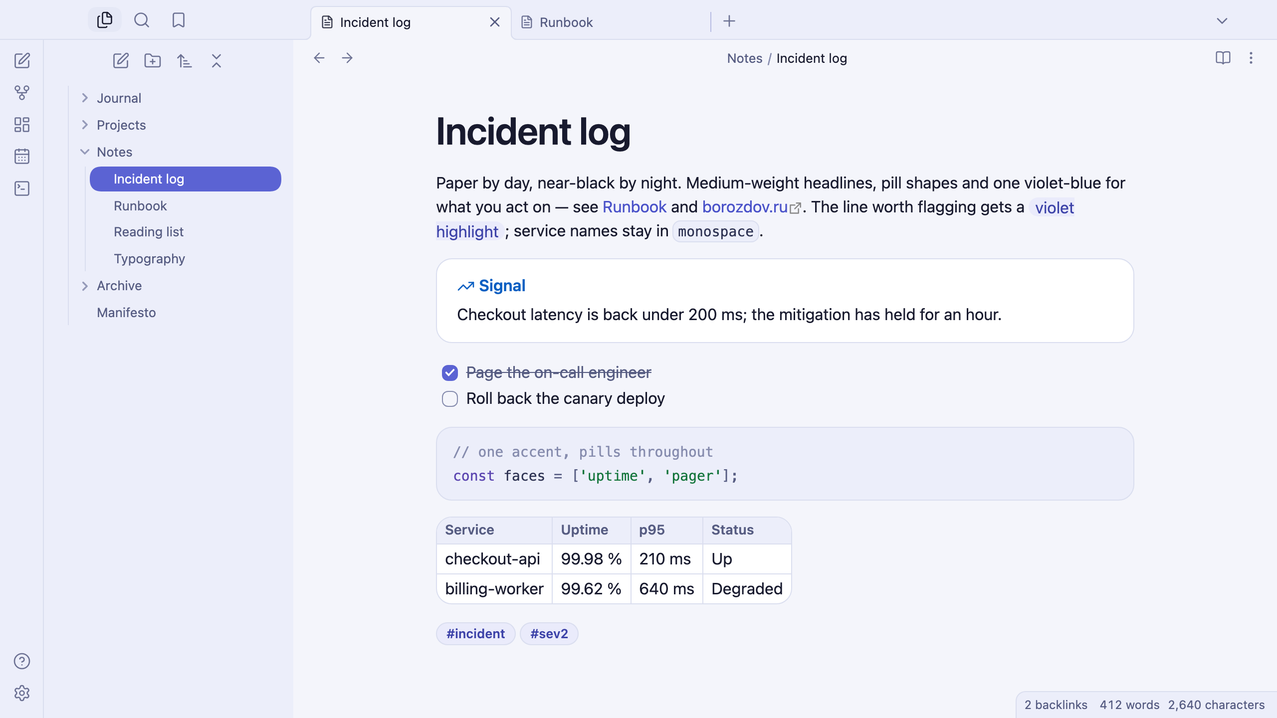Viewport: 1277px width, 718px height.
Task: Click the new note icon in file explorer
Action: click(x=121, y=61)
